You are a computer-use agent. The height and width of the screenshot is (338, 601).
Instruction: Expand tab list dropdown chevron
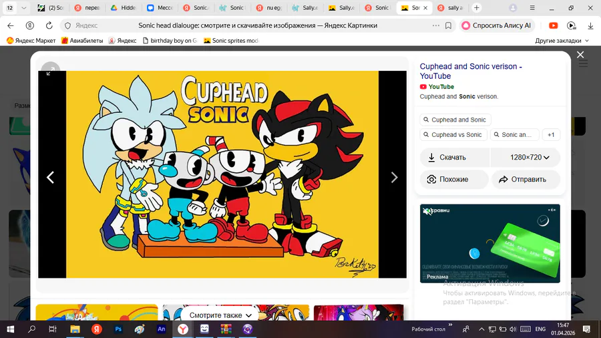point(23,7)
